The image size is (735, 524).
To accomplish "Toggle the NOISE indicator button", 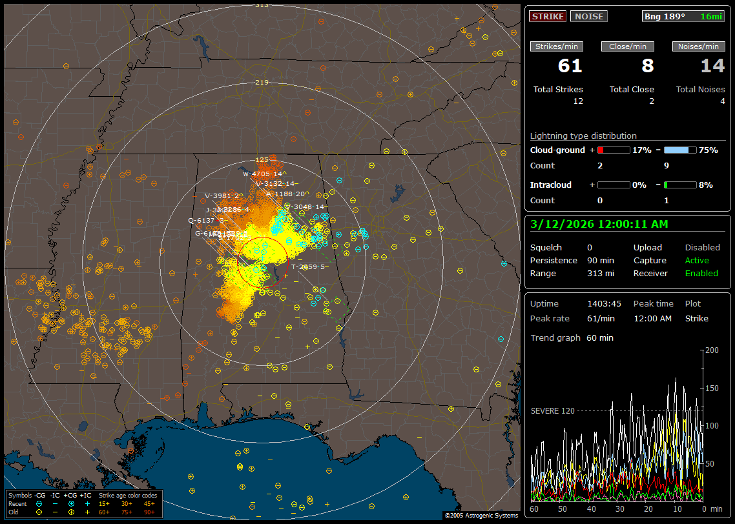I will [x=588, y=16].
